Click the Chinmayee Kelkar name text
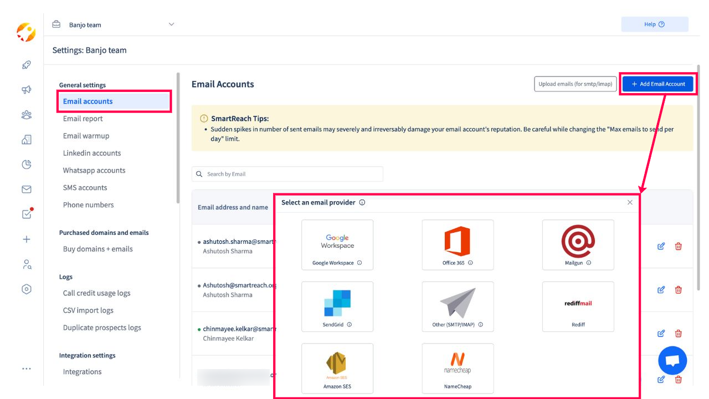Image resolution: width=709 pixels, height=399 pixels. pyautogui.click(x=228, y=339)
